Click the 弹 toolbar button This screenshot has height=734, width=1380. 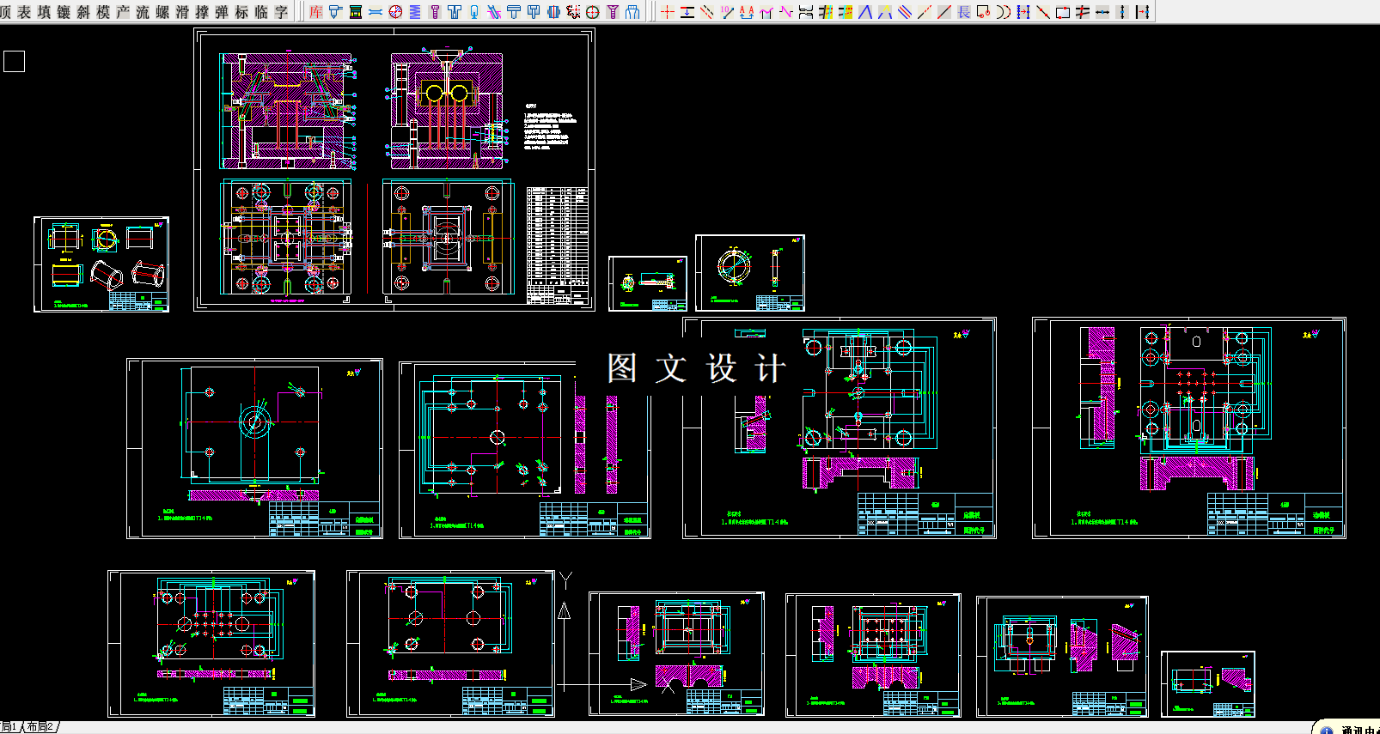tap(222, 12)
